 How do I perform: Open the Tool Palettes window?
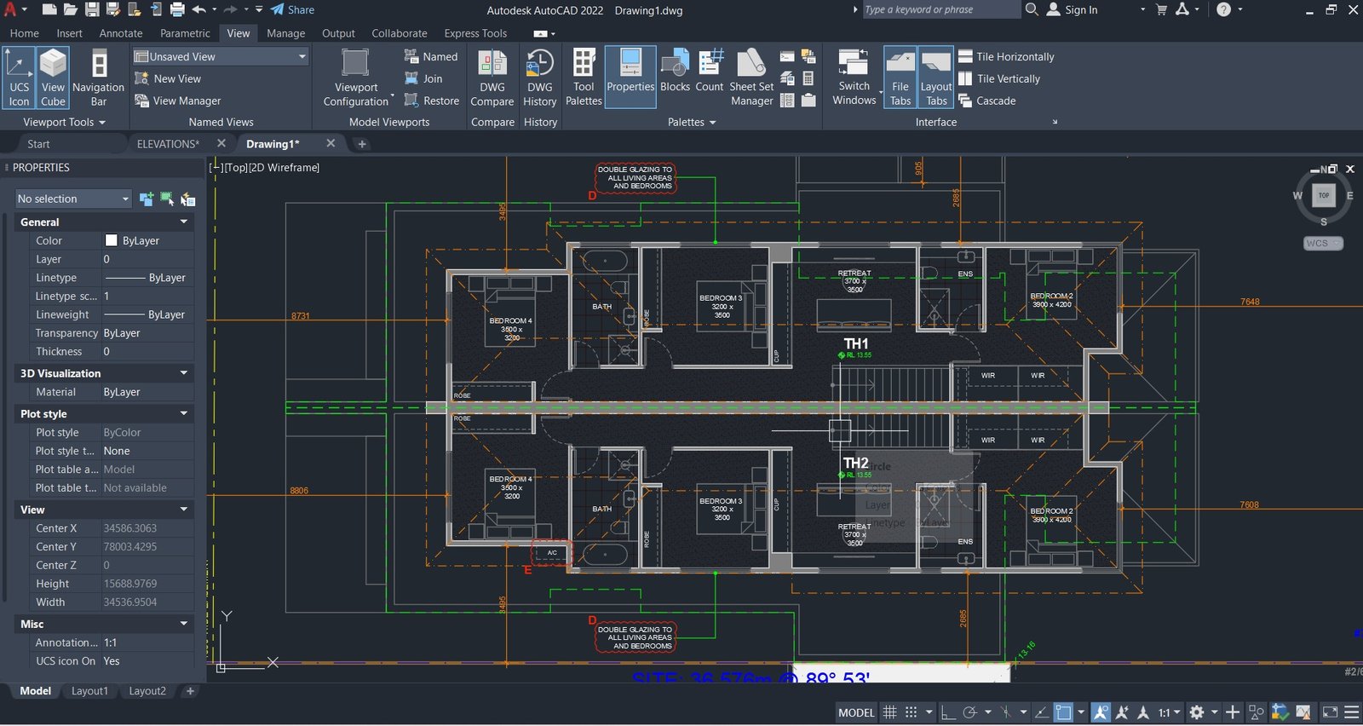pos(584,78)
